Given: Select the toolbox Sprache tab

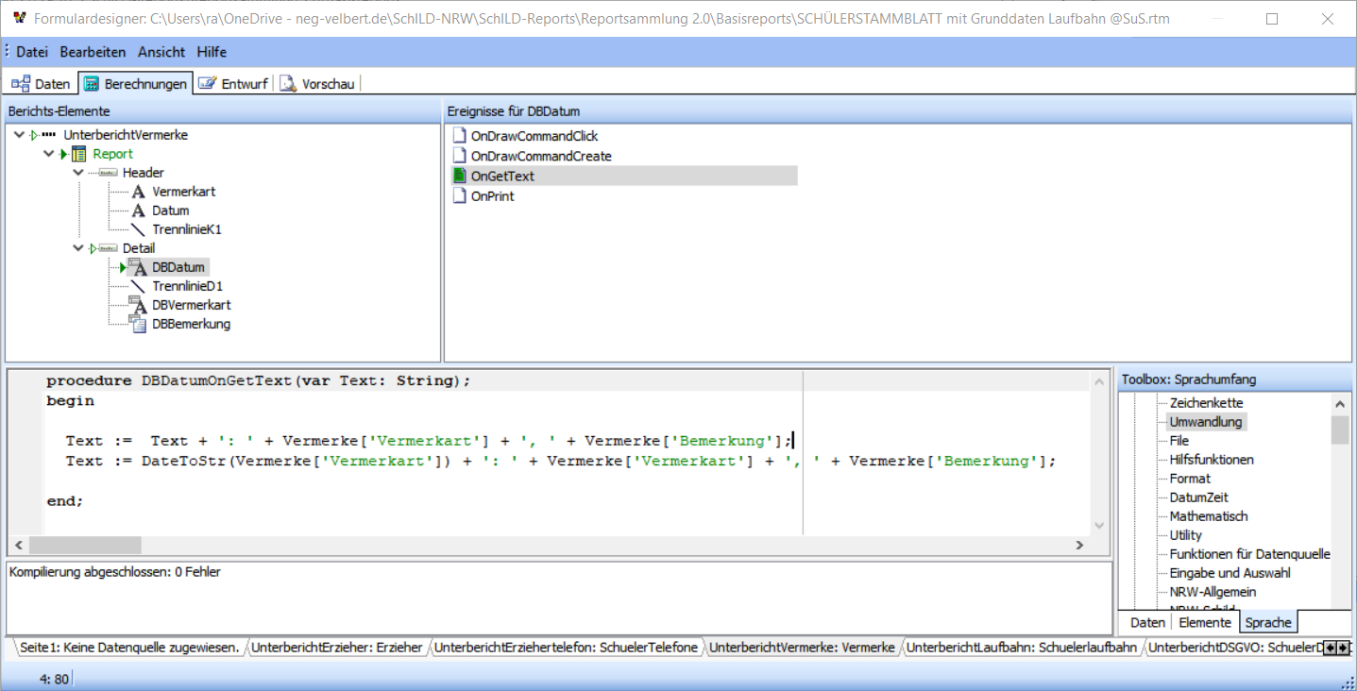Looking at the screenshot, I should [1268, 622].
